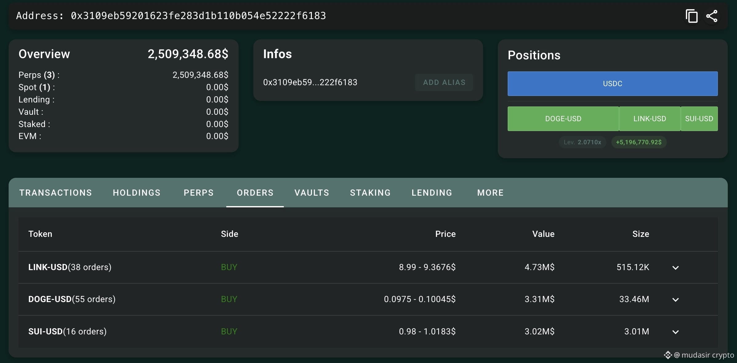Click the LINK-USD price range 8.99 - 9.3676$
The height and width of the screenshot is (363, 737).
(427, 267)
